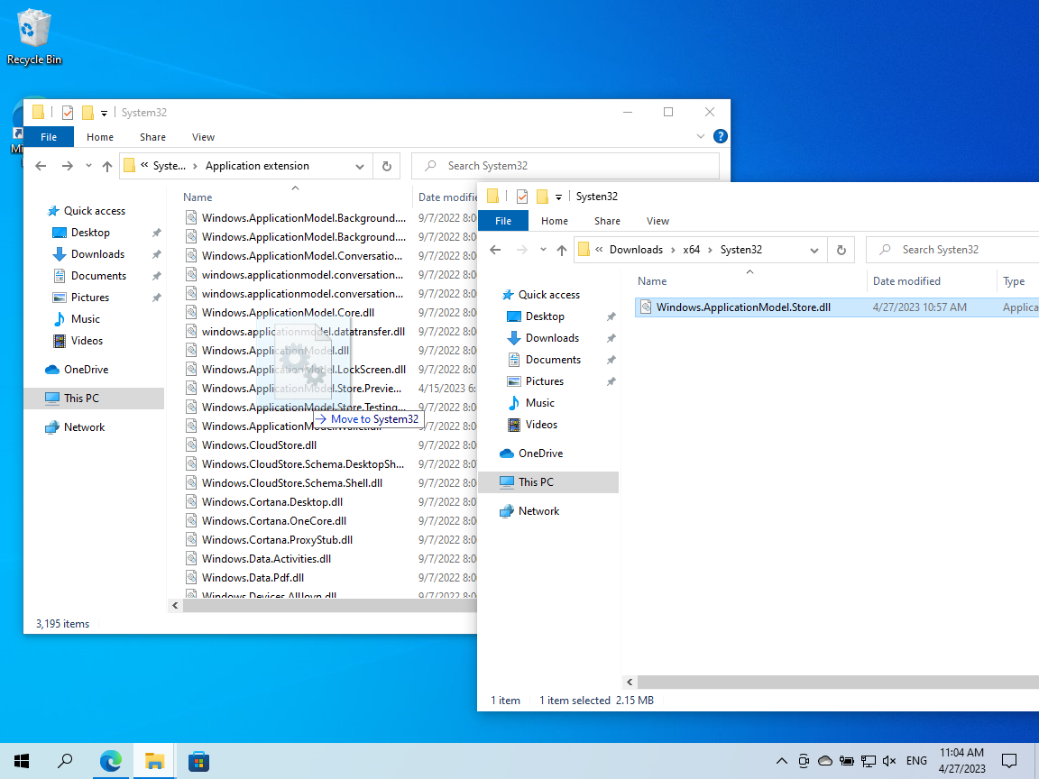Image resolution: width=1039 pixels, height=779 pixels.
Task: Open Home tab in Systen32 window
Action: pos(555,221)
